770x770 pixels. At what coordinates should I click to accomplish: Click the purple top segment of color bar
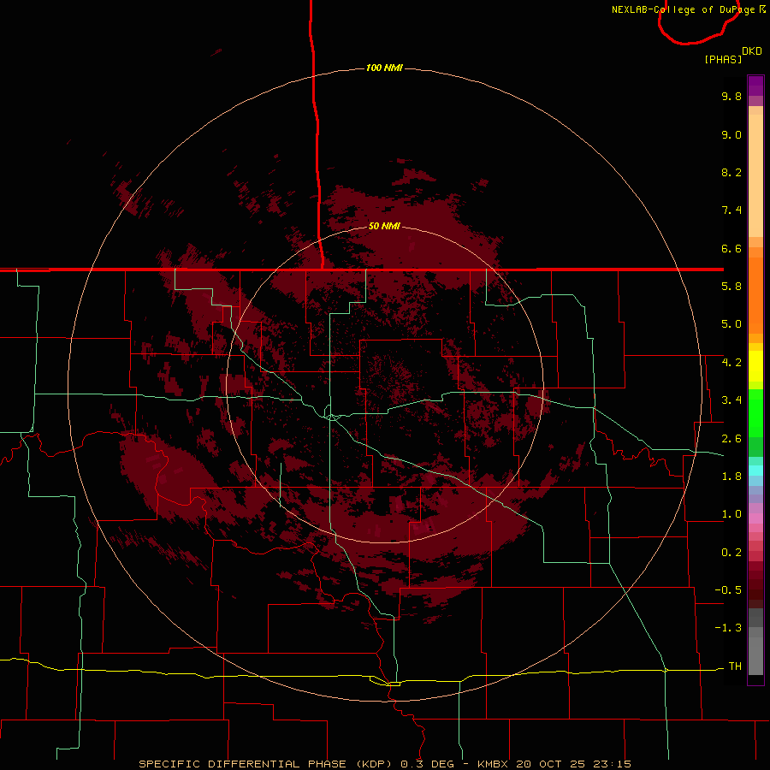pyautogui.click(x=755, y=86)
